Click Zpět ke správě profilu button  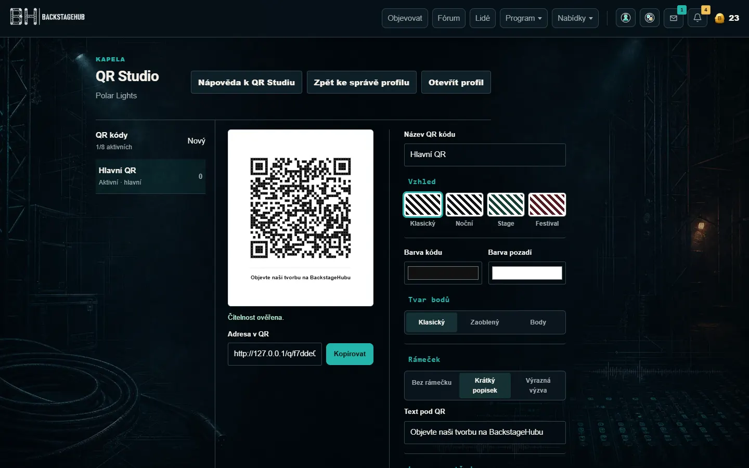tap(361, 82)
